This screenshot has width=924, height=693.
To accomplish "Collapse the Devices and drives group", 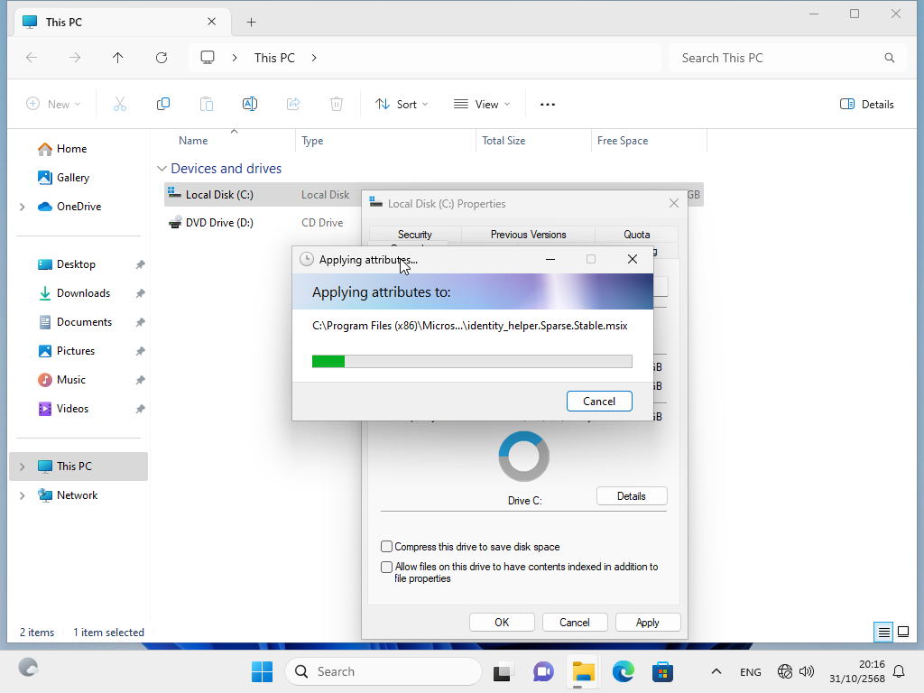I will click(x=162, y=169).
